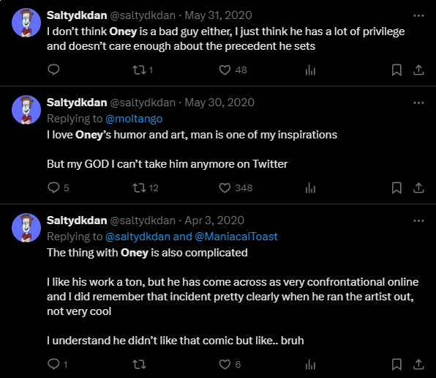The image size is (436, 378).
Task: Share the Apr 3 tweet
Action: pos(418,364)
